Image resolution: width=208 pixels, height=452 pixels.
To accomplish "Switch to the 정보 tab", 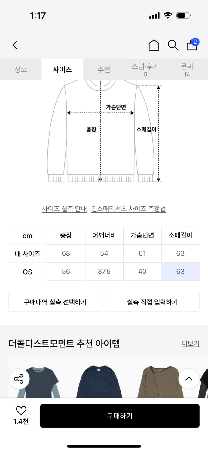I will (x=21, y=69).
